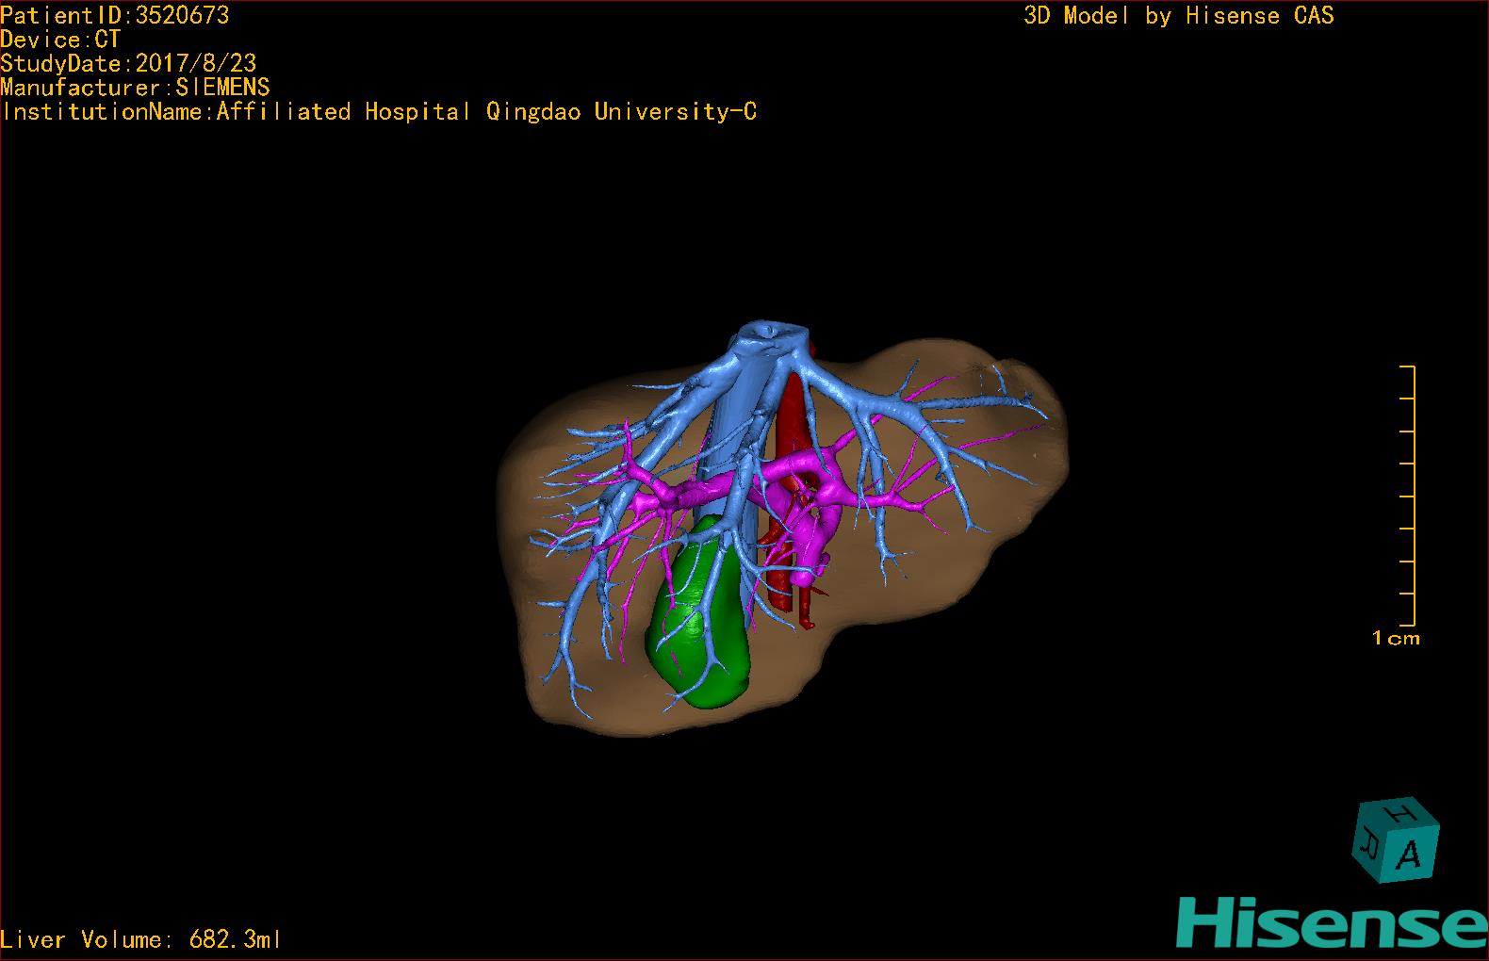Viewport: 1489px width, 961px height.
Task: Click the StudyDate:2017/8/23 text
Action: pyautogui.click(x=128, y=63)
